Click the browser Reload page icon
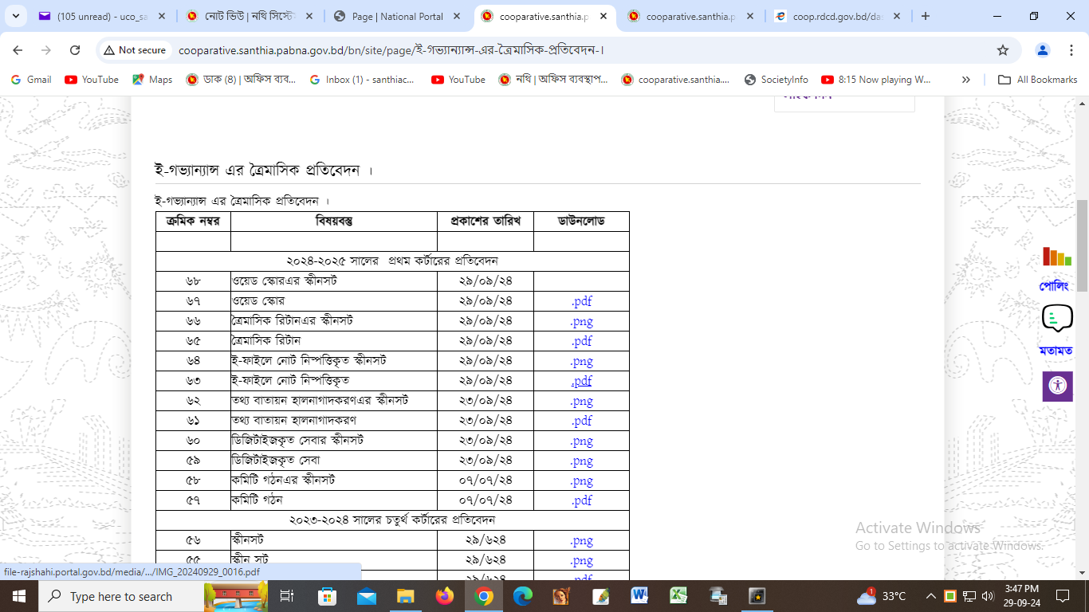The width and height of the screenshot is (1089, 612). pos(75,50)
